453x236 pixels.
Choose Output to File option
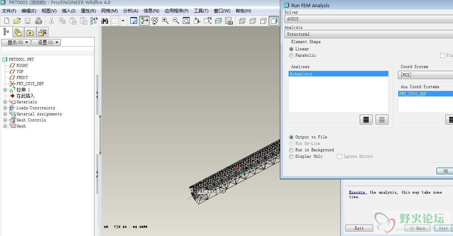point(291,137)
